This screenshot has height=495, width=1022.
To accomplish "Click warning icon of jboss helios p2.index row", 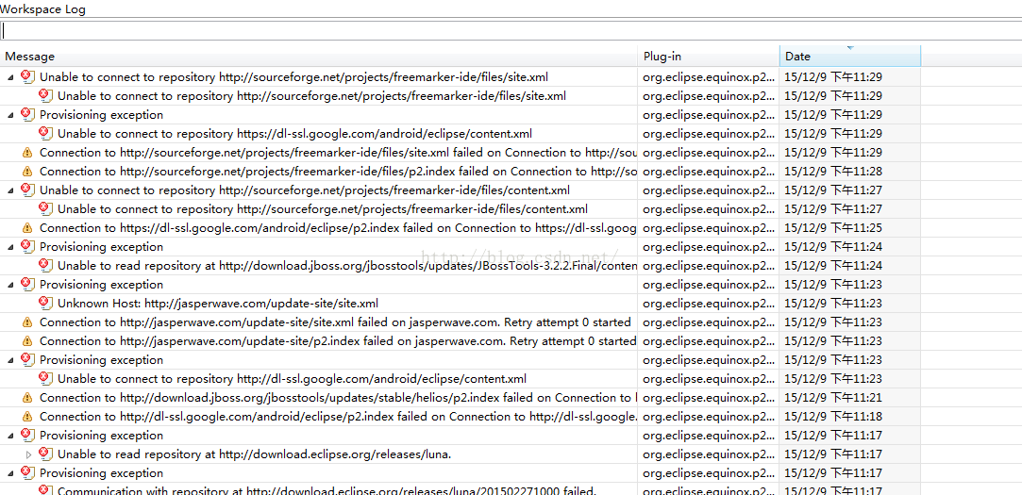I will tap(26, 398).
